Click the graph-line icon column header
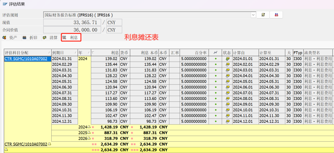334x153 pixels. point(216,53)
